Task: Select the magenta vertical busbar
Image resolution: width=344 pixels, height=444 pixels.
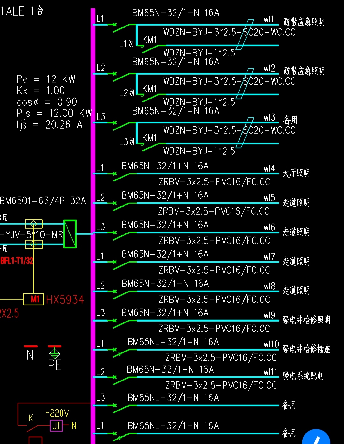Action: pyautogui.click(x=93, y=226)
